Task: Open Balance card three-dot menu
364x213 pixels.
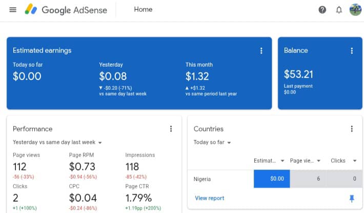Action: click(x=352, y=51)
